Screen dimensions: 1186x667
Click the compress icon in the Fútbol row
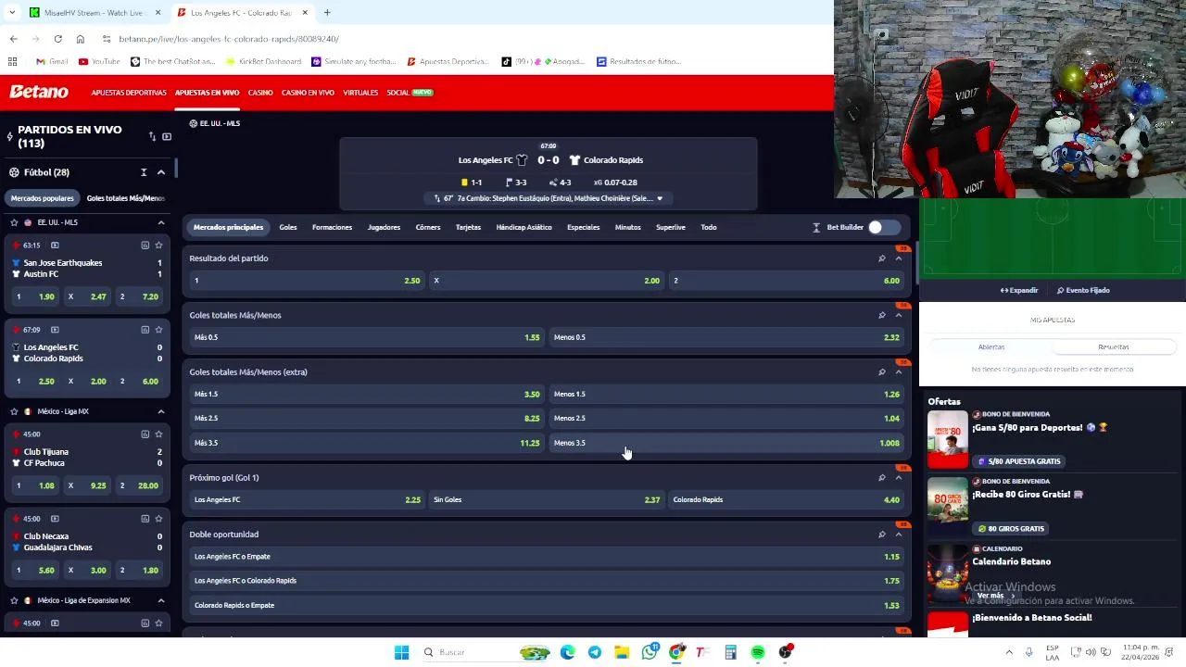pos(144,172)
